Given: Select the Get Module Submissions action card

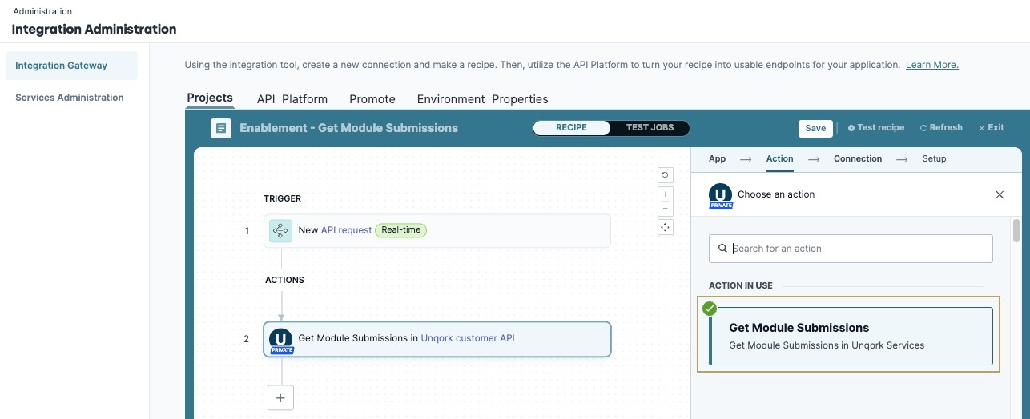Looking at the screenshot, I should pyautogui.click(x=851, y=336).
